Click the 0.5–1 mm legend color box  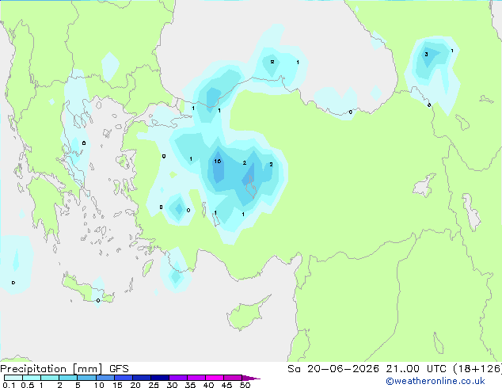(32, 378)
